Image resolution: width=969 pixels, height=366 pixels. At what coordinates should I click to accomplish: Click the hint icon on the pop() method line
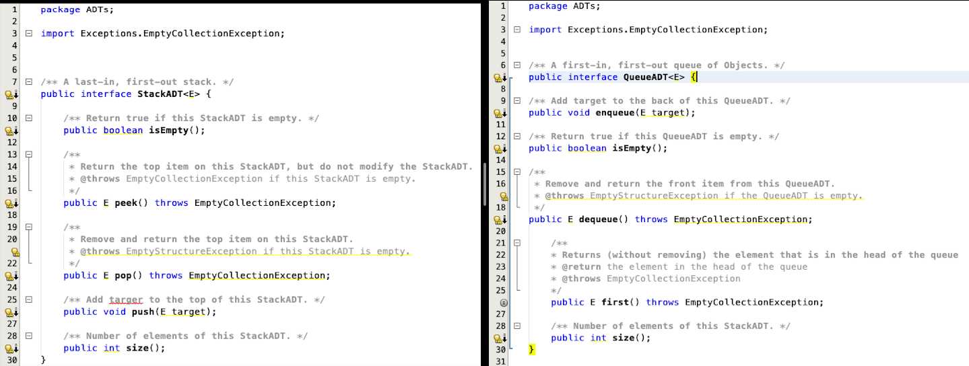11,276
